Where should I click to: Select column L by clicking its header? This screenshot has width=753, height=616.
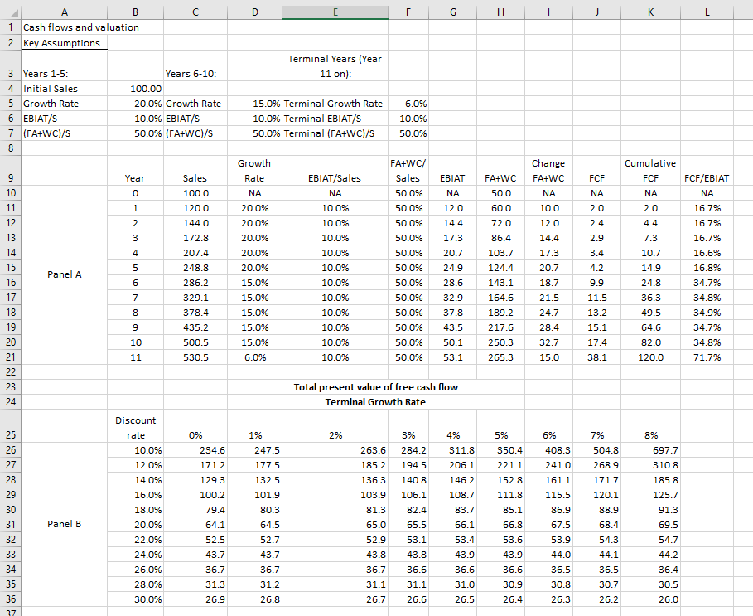(707, 12)
